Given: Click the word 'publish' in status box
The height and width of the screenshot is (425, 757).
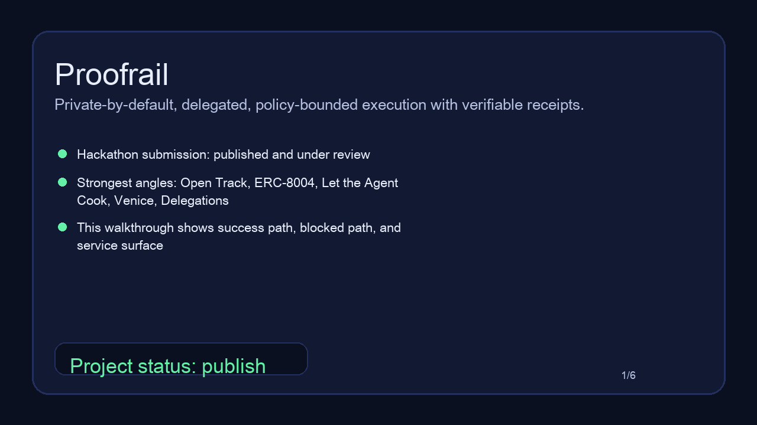Looking at the screenshot, I should click(234, 366).
